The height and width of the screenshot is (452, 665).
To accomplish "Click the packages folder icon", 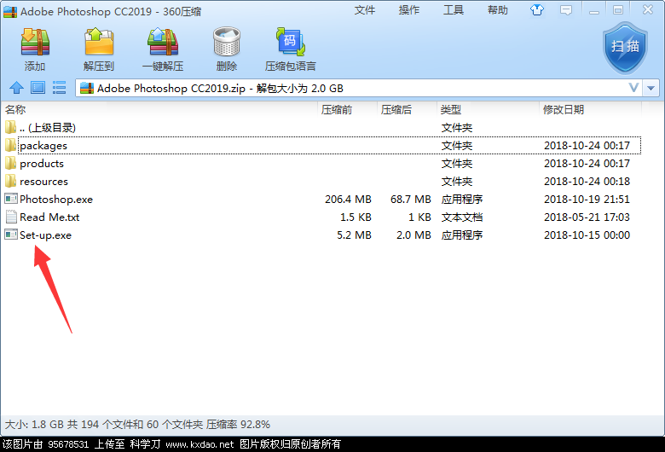I will [x=10, y=146].
